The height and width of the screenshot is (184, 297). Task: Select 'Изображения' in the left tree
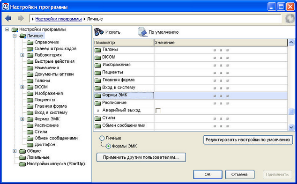[49, 93]
